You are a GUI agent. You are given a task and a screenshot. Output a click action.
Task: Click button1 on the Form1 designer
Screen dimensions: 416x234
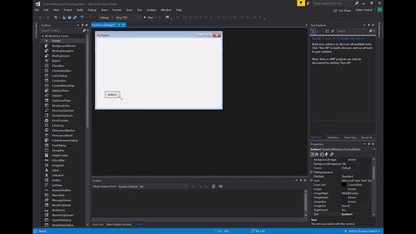click(x=112, y=95)
